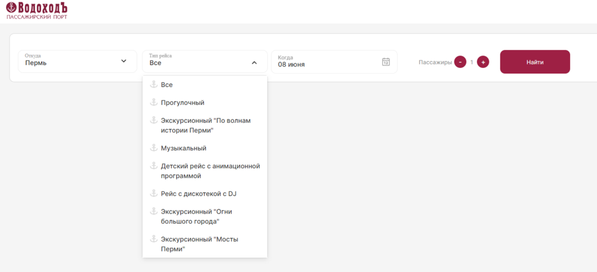Screen dimensions: 597x272
Task: Pick Рейс с дискотекой с DJ
Action: click(x=205, y=194)
